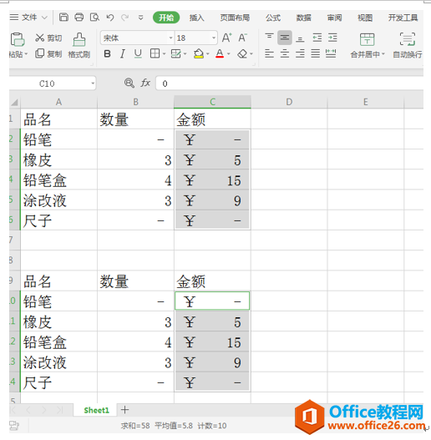The width and height of the screenshot is (431, 440).
Task: Click 格式刷 format painter
Action: [79, 45]
